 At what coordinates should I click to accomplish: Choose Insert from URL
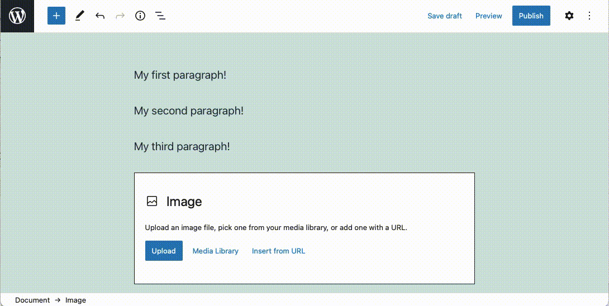click(278, 251)
